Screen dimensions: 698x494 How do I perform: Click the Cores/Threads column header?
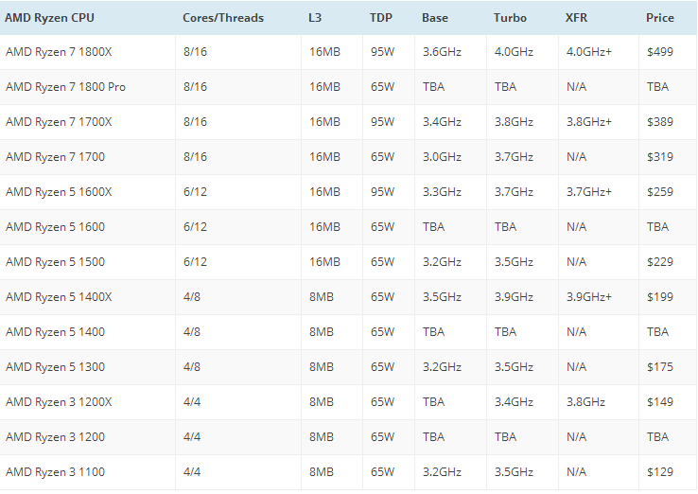coord(223,18)
